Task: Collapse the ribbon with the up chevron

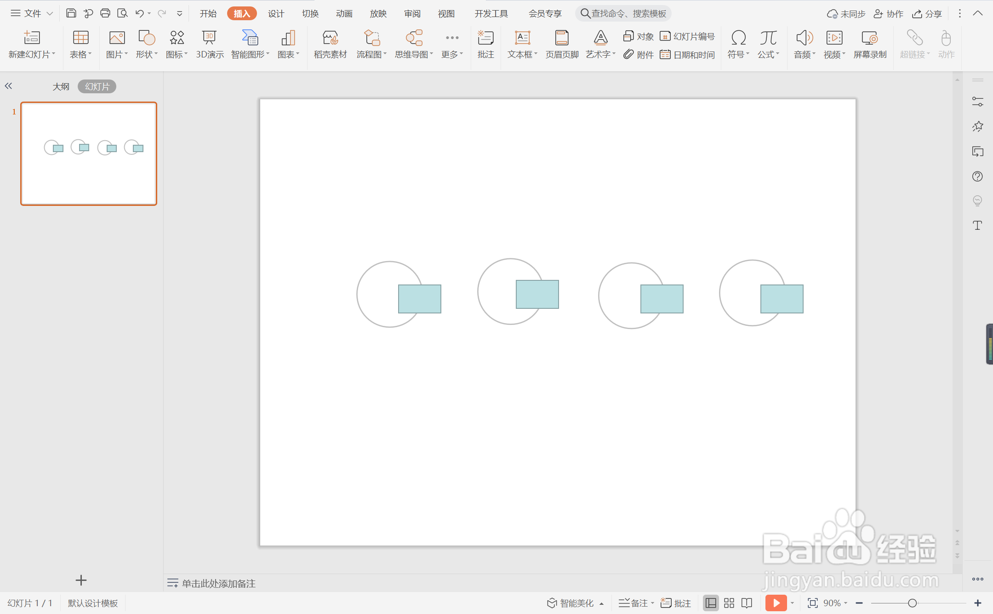Action: [978, 13]
